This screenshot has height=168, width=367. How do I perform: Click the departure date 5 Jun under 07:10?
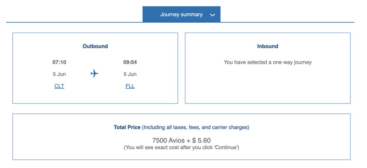pos(59,74)
